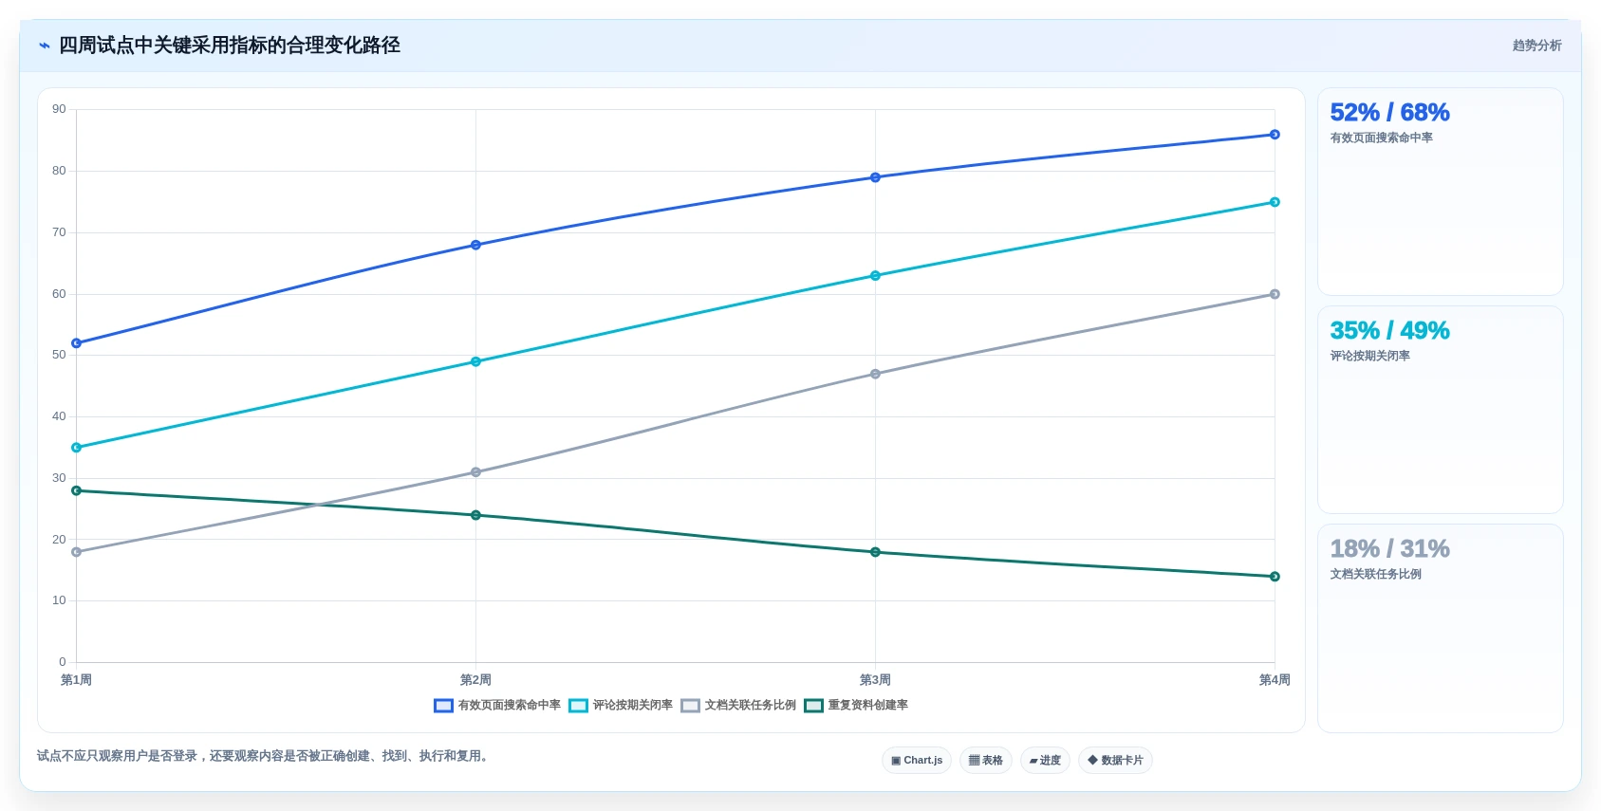
Task: Click the 第2周 point on the 有效页面搜索命中率 line
Action: (x=475, y=245)
